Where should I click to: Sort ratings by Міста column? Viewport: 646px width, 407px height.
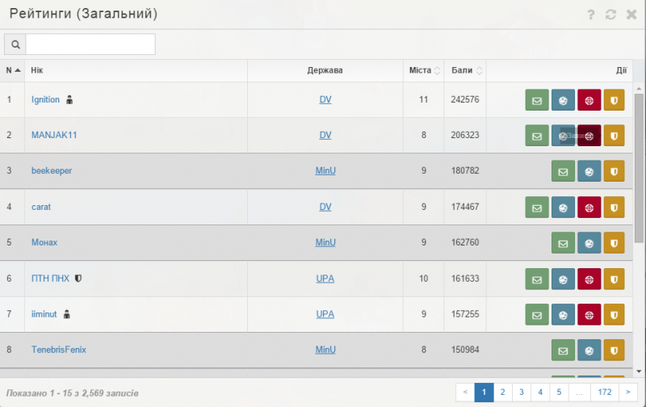(424, 70)
